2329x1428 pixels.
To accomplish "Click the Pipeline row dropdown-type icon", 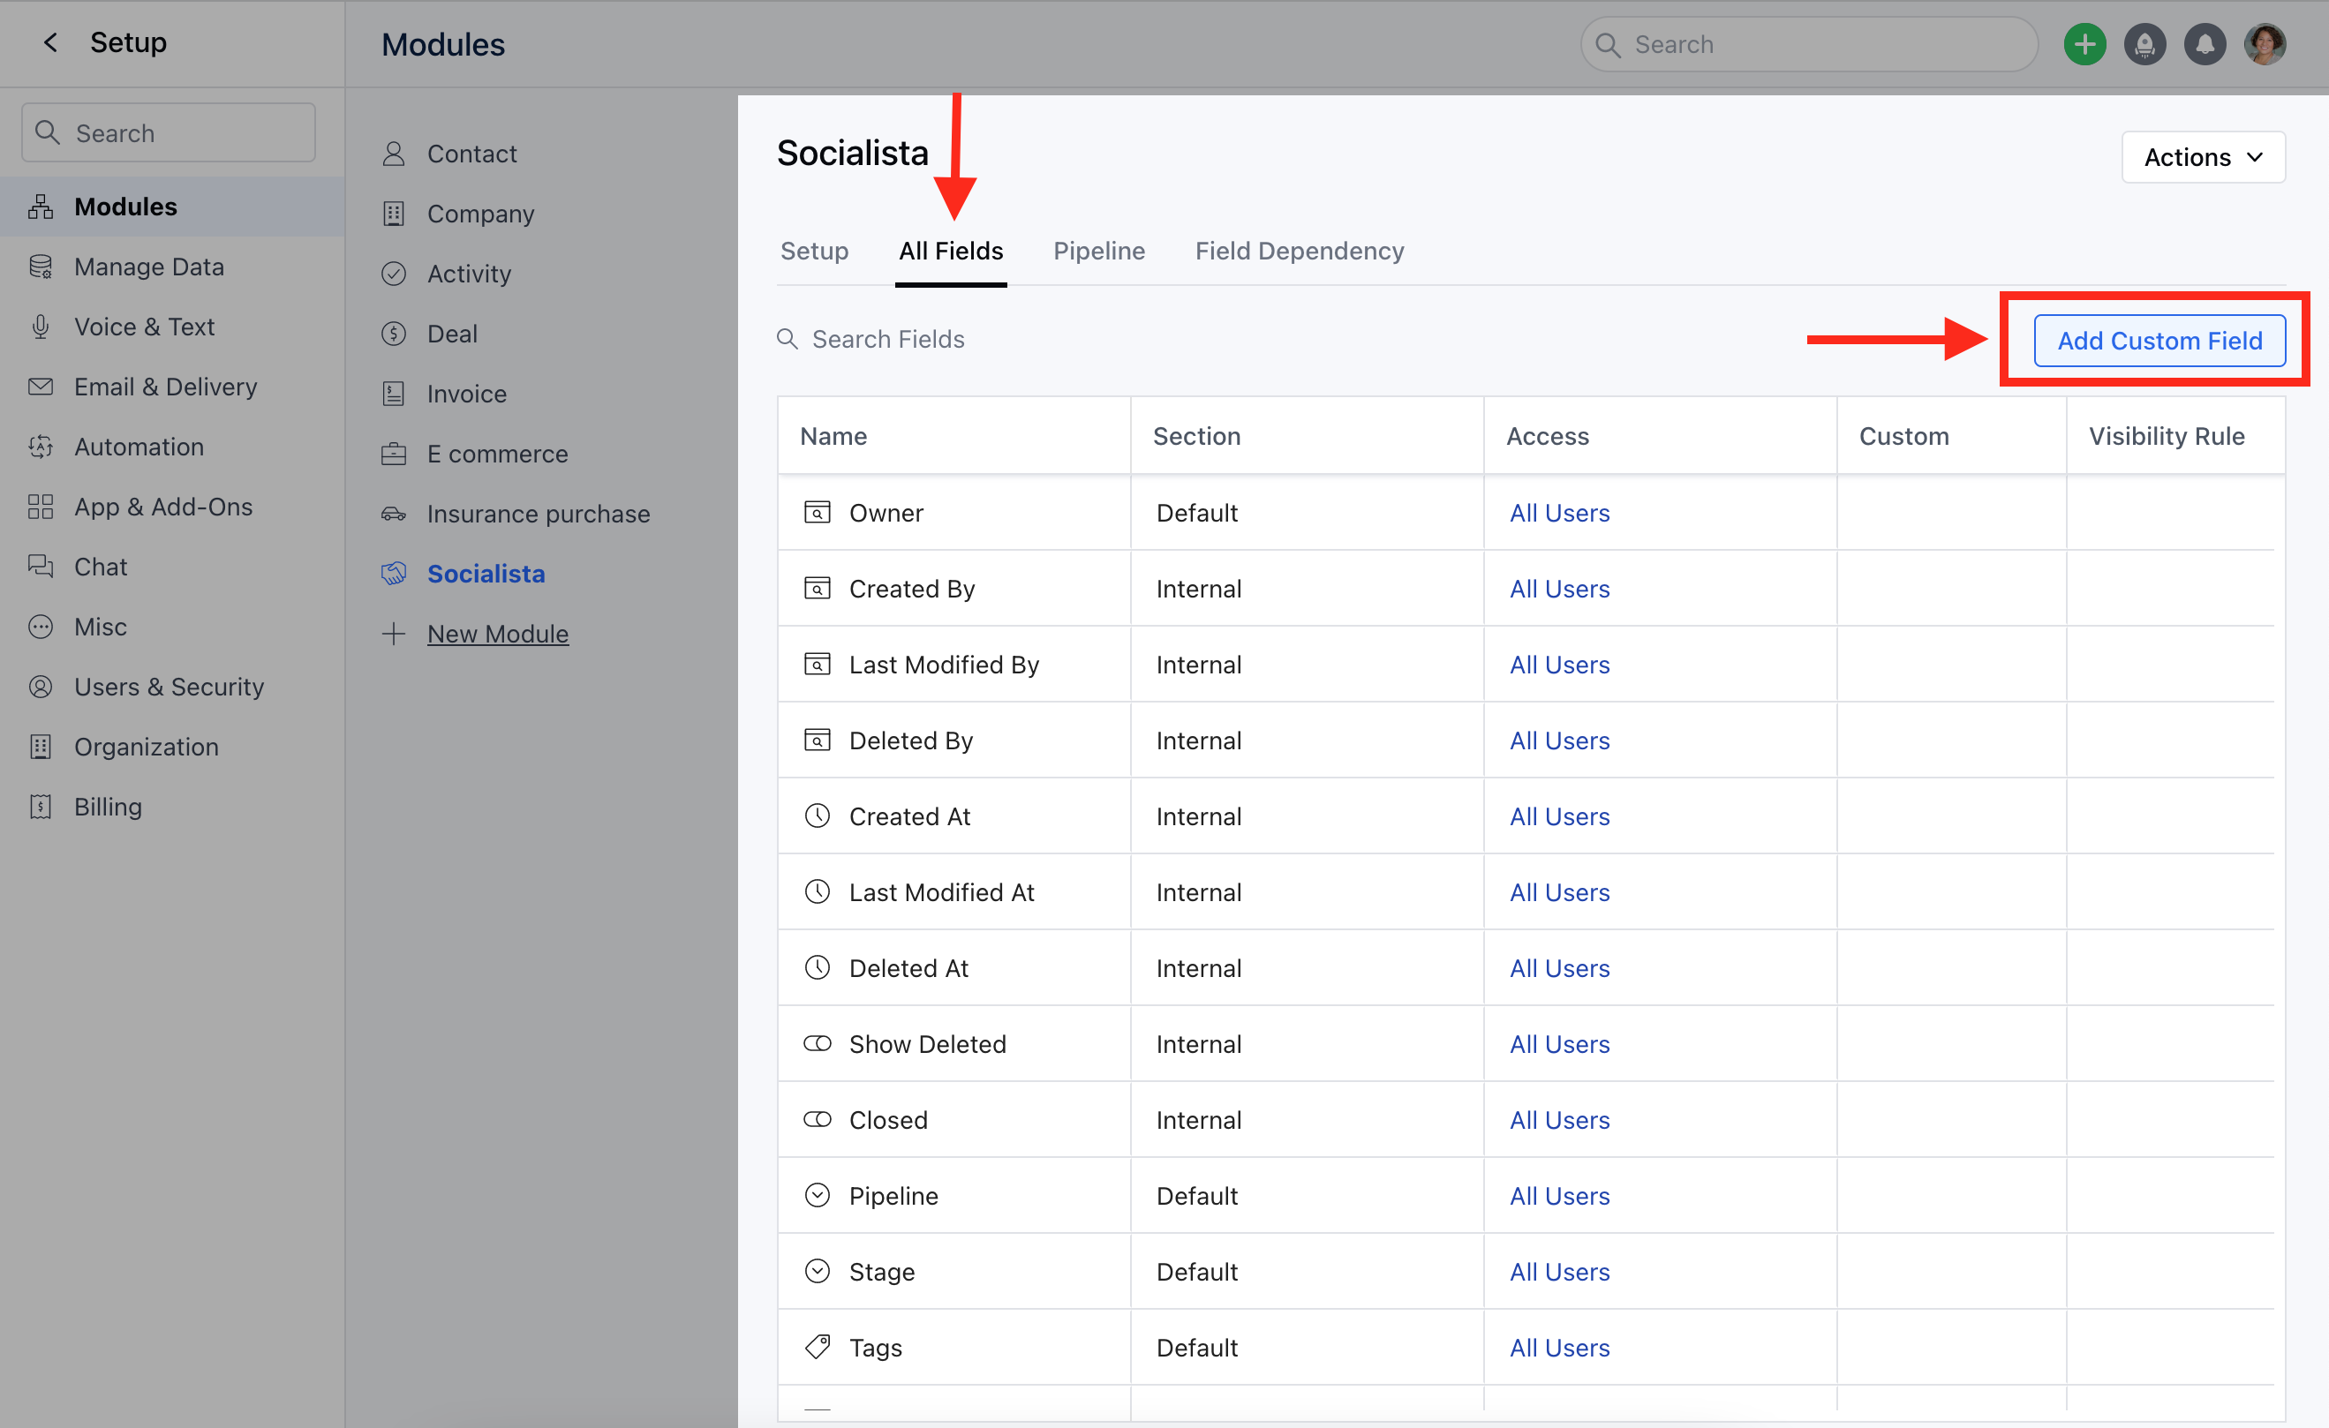I will click(817, 1196).
